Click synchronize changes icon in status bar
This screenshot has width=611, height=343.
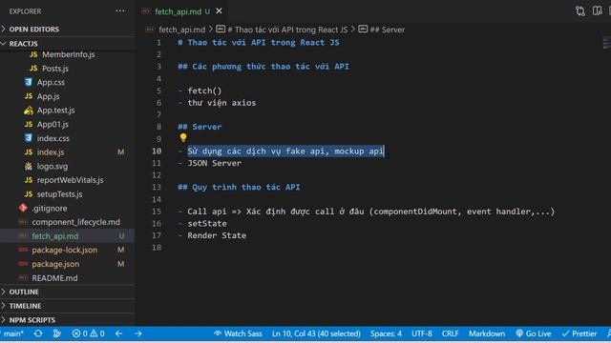38,333
